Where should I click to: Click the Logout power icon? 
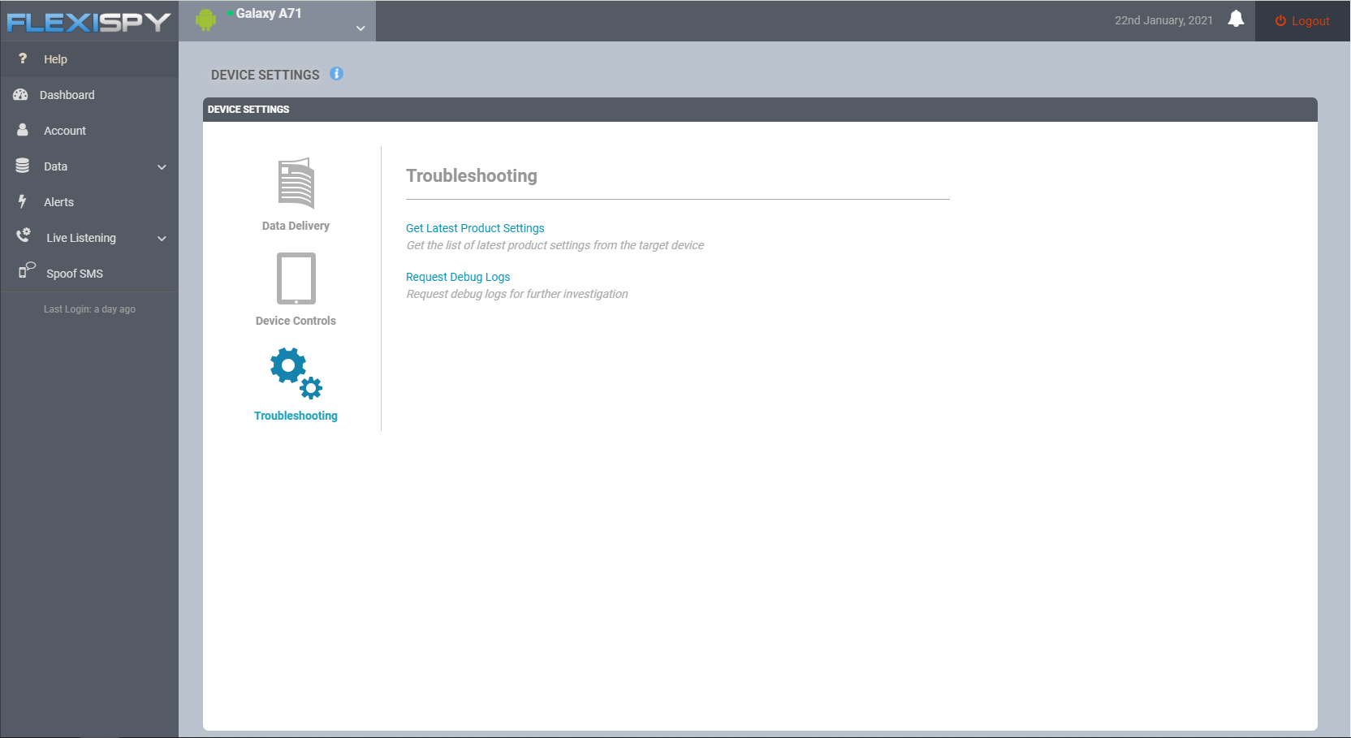coord(1280,21)
